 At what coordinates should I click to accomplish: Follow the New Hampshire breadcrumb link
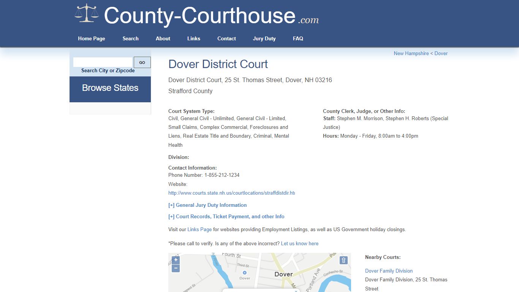[x=411, y=53]
